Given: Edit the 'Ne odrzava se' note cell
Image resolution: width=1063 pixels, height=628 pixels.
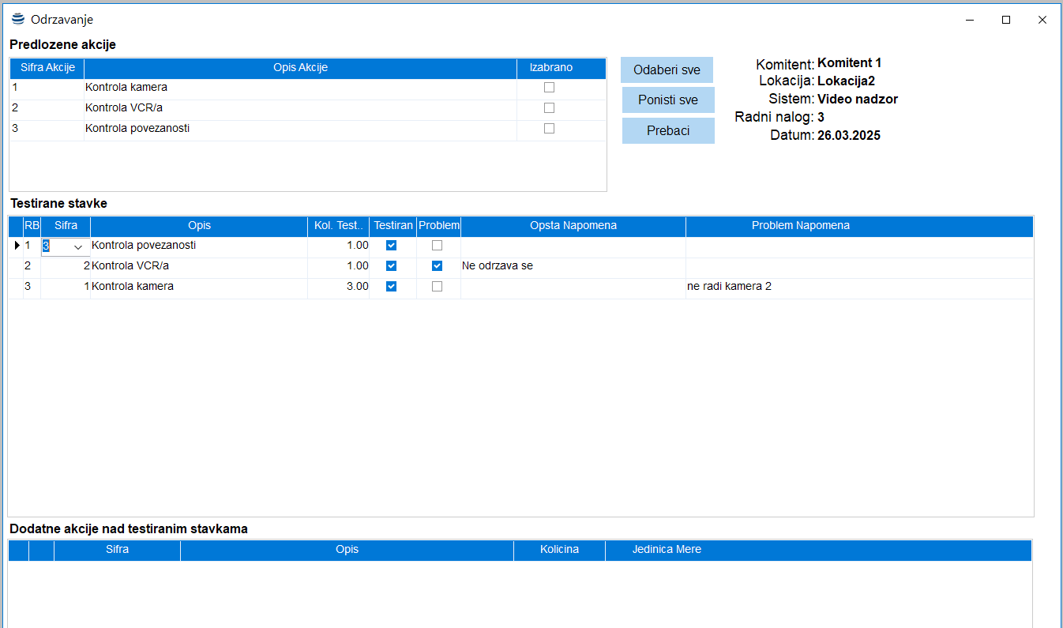Looking at the screenshot, I should (573, 266).
